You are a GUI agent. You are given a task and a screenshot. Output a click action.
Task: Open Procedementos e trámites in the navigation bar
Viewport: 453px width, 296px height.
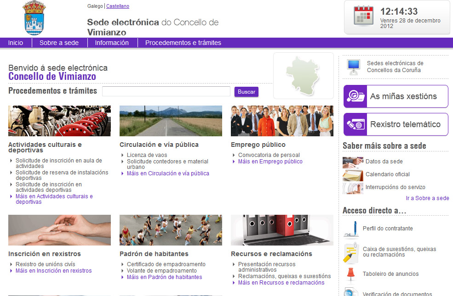pyautogui.click(x=183, y=43)
